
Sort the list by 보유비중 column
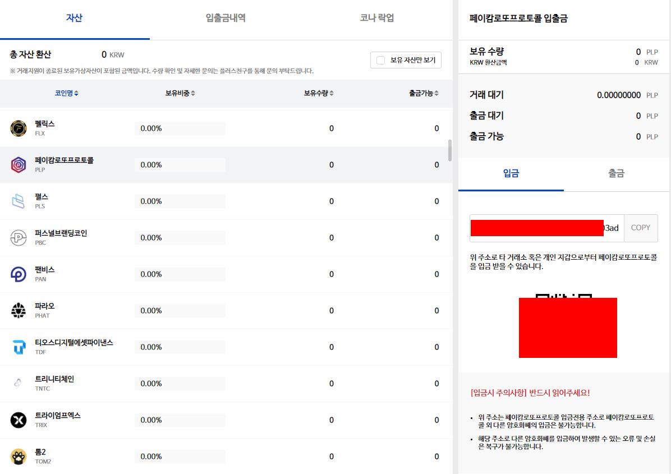pos(180,93)
